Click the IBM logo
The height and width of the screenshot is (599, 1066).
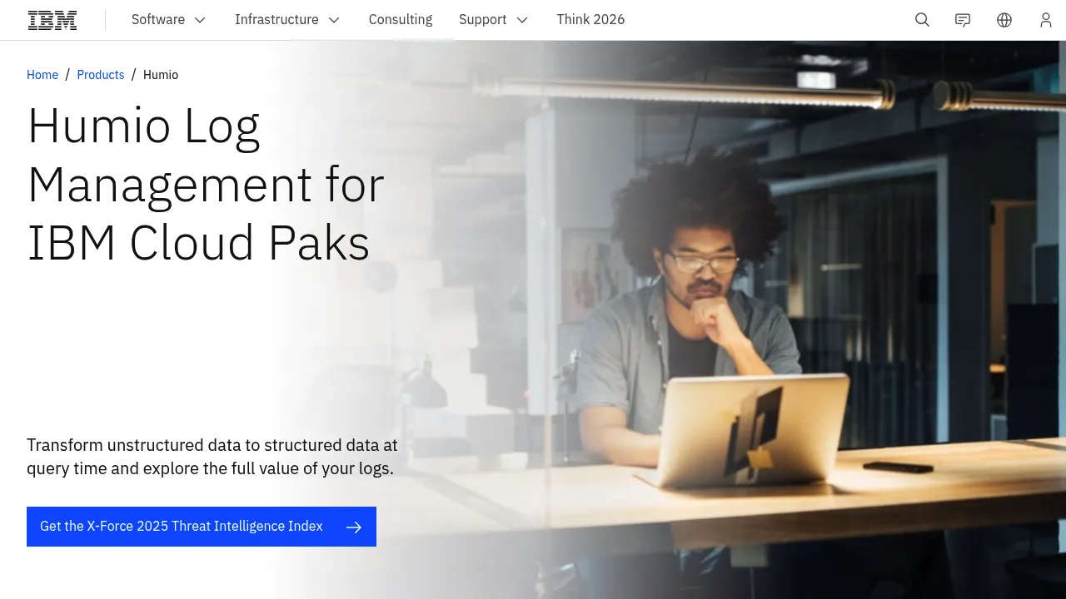tap(52, 20)
